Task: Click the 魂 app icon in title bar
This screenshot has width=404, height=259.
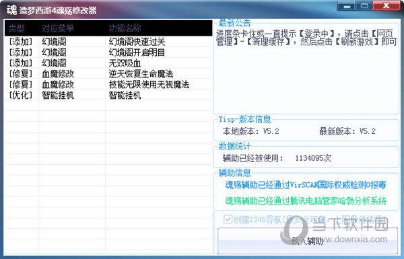Action: point(11,10)
